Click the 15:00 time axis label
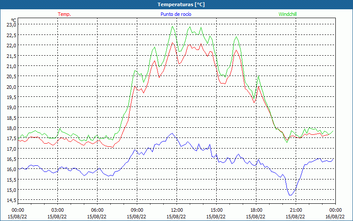 (216, 210)
